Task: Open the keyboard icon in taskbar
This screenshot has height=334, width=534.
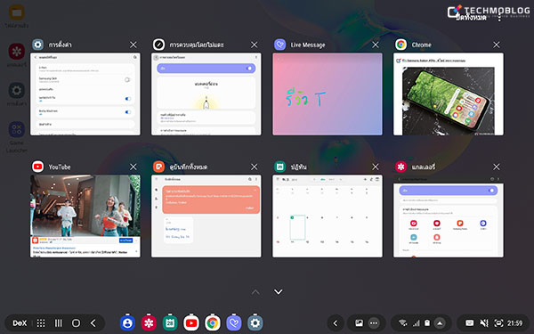Action: pos(470,323)
